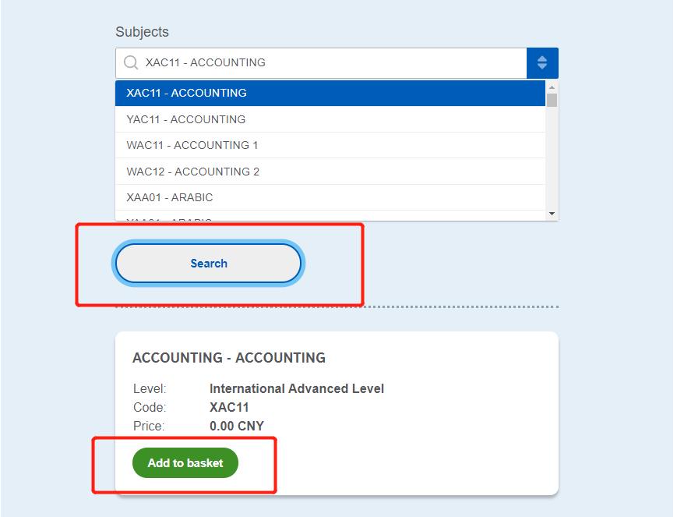The height and width of the screenshot is (517, 677).
Task: Click the Code: label in result card
Action: coord(150,408)
